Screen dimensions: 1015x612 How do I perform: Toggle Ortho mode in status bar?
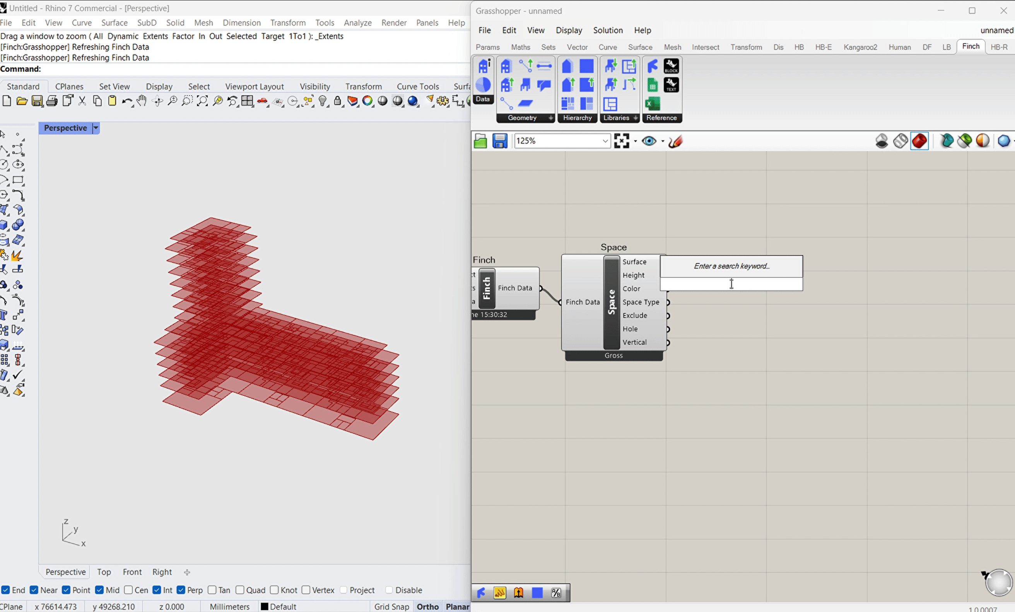(x=427, y=606)
